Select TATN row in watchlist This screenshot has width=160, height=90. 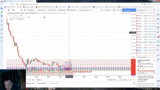tap(146, 39)
